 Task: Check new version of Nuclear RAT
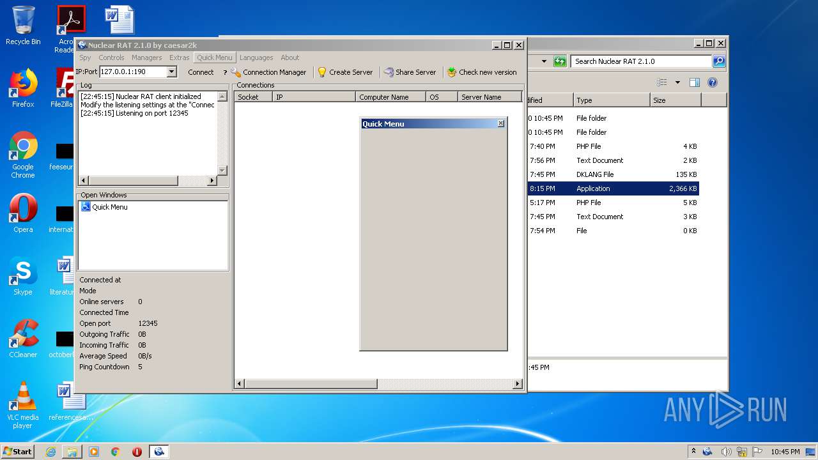tap(482, 72)
